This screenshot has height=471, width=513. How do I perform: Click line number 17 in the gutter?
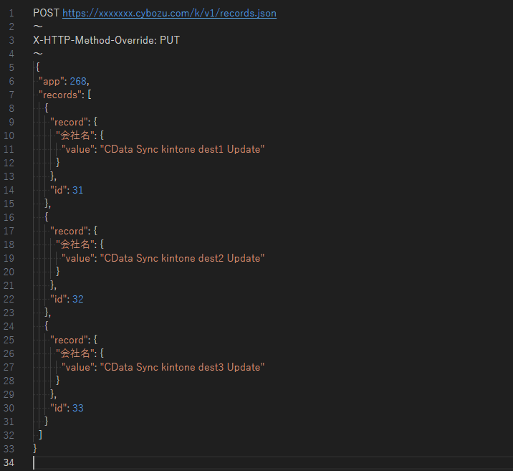click(x=11, y=231)
